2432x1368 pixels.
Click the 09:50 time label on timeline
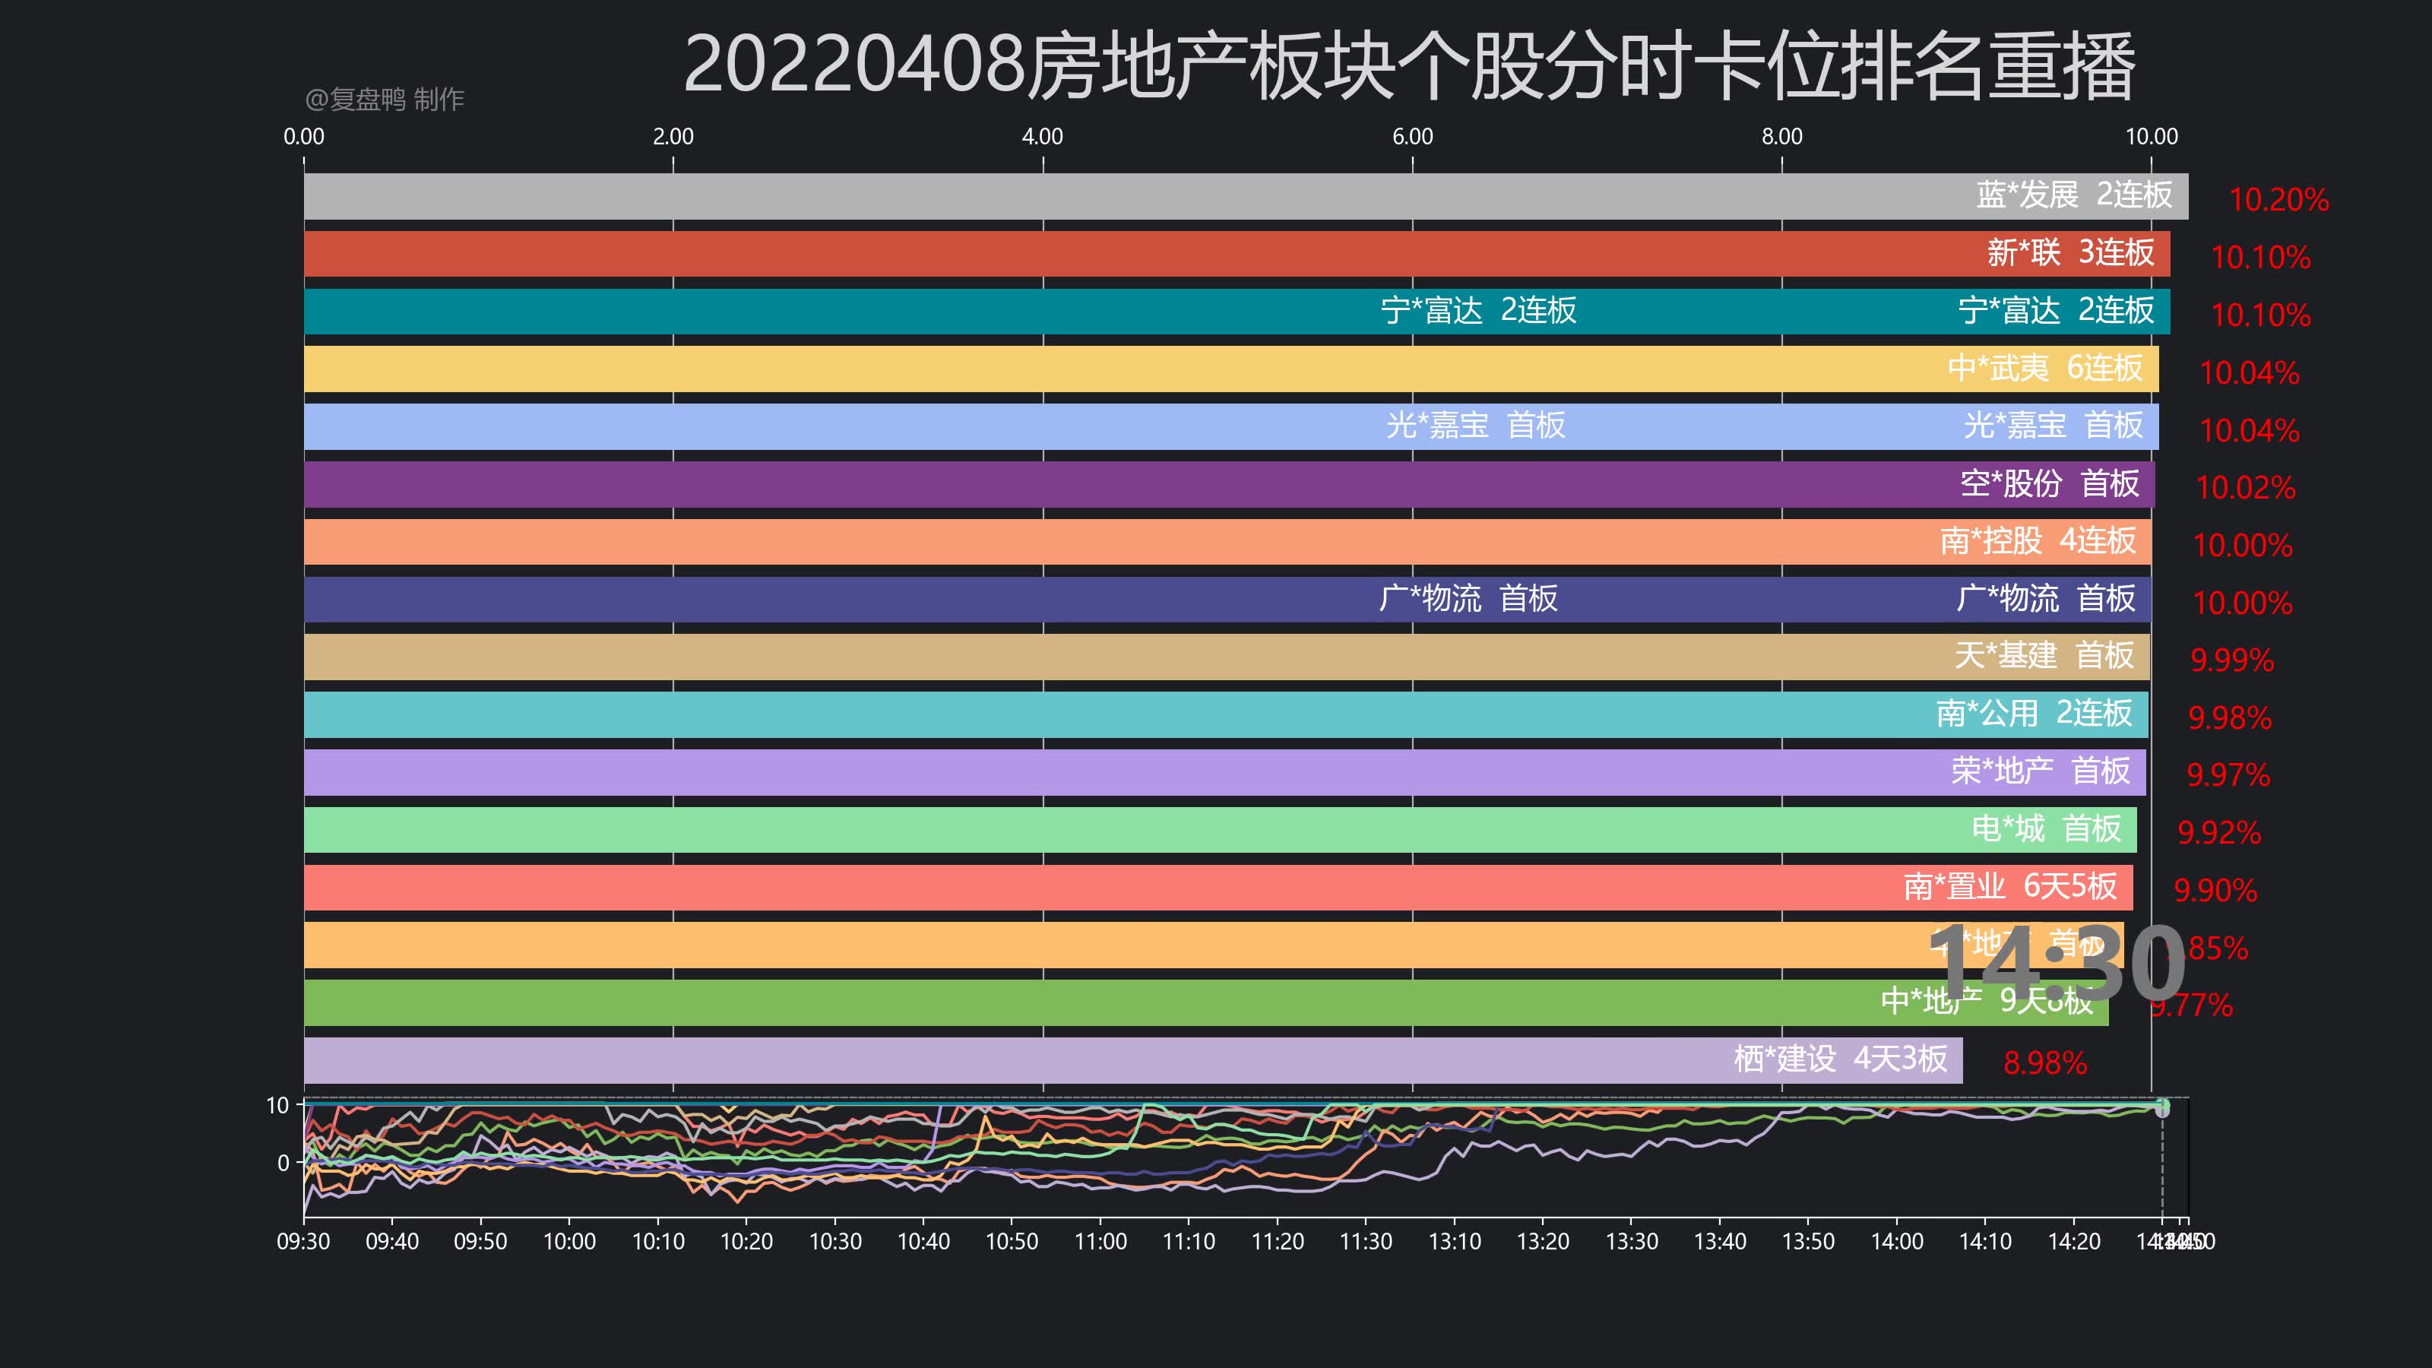[480, 1240]
